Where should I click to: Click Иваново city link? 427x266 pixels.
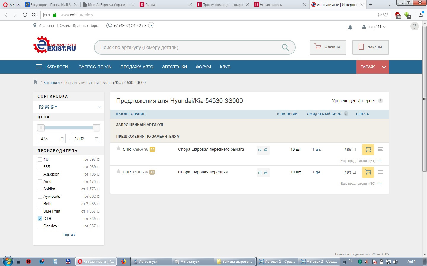46,25
